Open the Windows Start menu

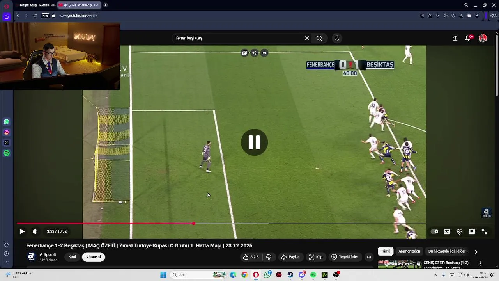tap(163, 275)
